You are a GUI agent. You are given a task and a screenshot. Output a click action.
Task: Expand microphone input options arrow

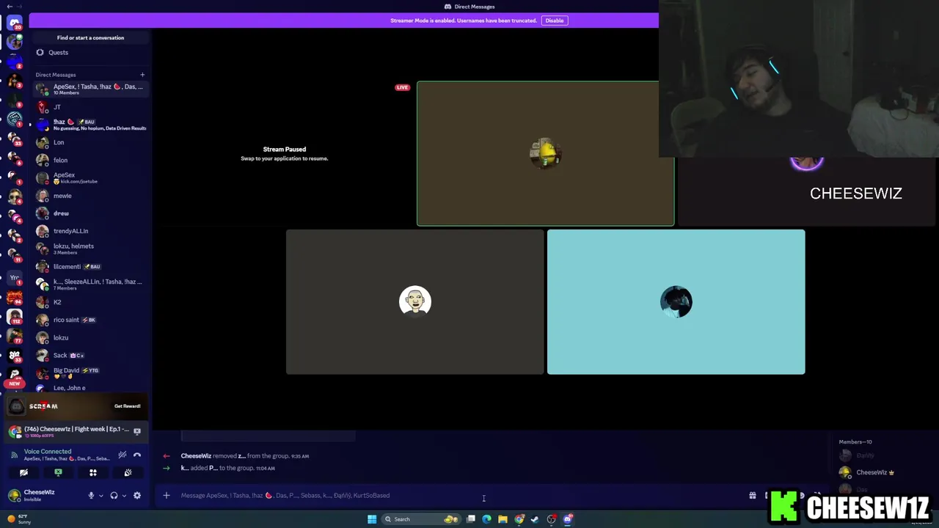coord(101,496)
